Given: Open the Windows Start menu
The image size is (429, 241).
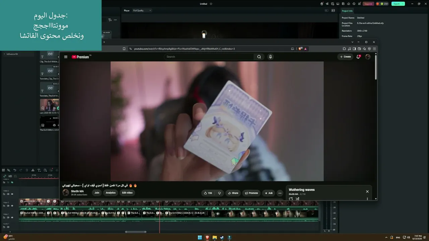Looking at the screenshot, I should coord(200,238).
